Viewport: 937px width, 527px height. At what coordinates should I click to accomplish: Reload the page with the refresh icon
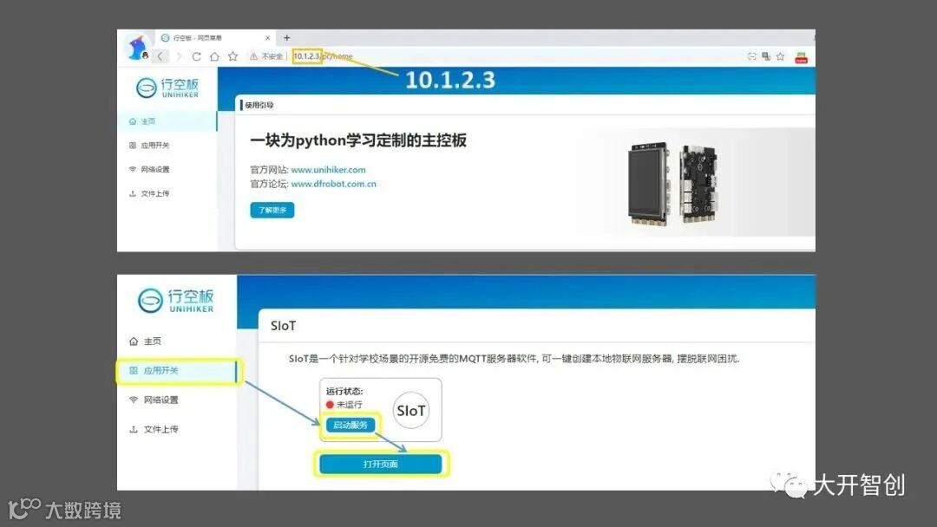[x=196, y=56]
